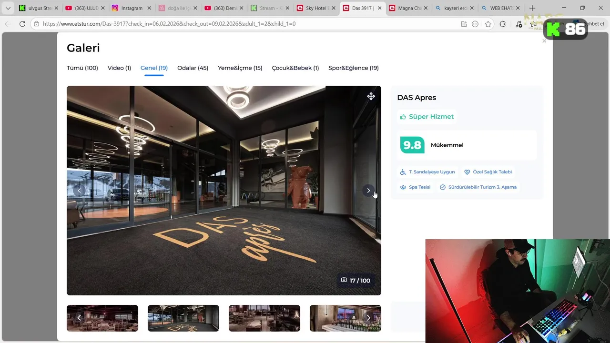The width and height of the screenshot is (610, 343).
Task: Open the split screen icon in the address bar
Action: [464, 24]
